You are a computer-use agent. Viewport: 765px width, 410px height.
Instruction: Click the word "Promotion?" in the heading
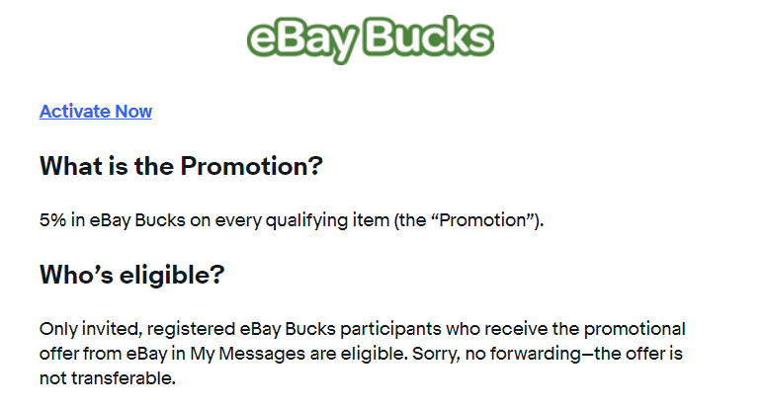pos(251,166)
